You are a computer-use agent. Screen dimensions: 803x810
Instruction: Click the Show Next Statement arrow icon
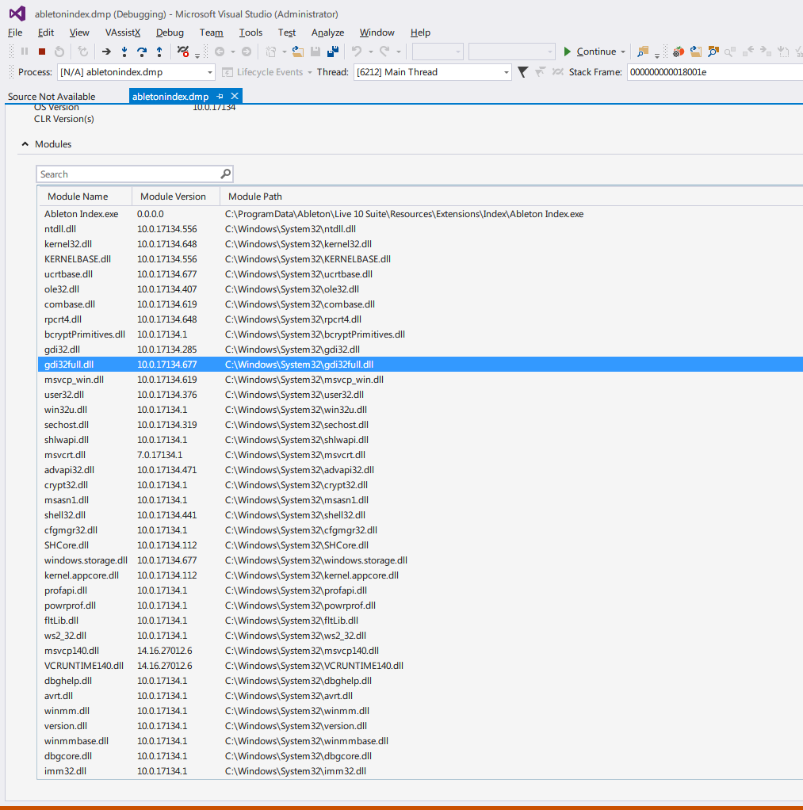click(x=106, y=52)
